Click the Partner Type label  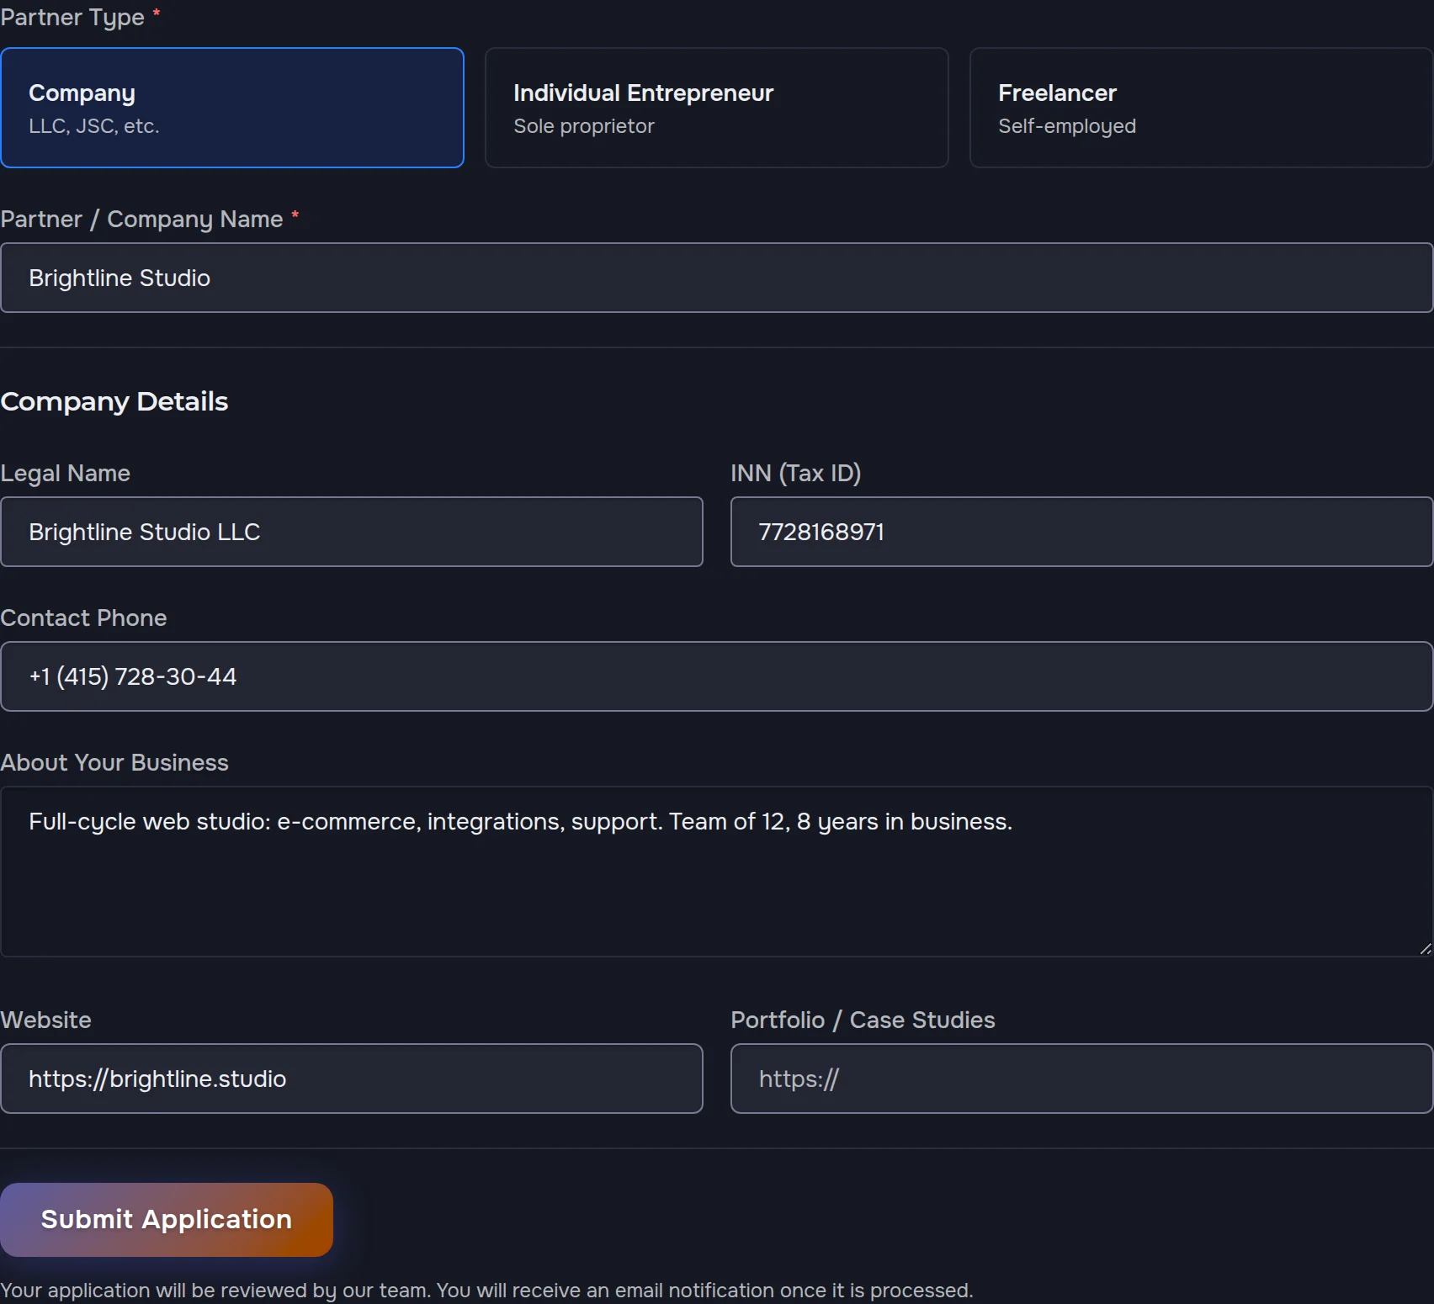click(x=80, y=17)
